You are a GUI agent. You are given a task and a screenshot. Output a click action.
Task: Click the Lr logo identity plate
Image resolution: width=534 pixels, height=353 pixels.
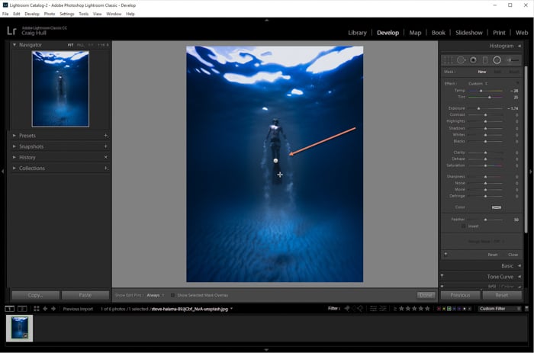[11, 31]
